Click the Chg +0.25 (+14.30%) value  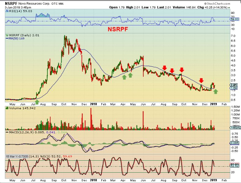[x=212, y=7]
